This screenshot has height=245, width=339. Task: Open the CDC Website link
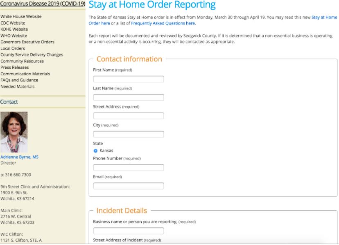pyautogui.click(x=13, y=23)
